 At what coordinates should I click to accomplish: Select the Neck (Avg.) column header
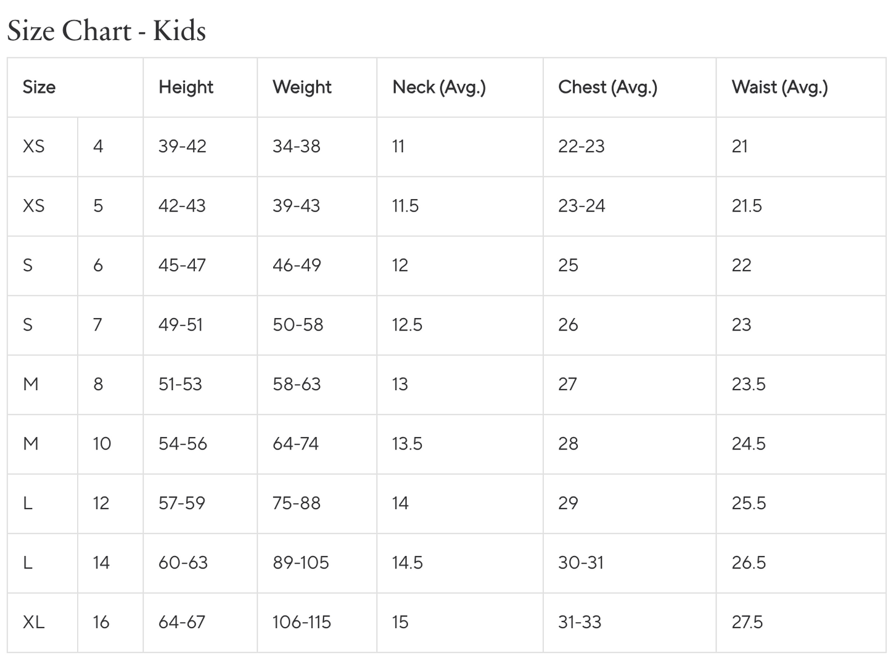[x=438, y=87]
